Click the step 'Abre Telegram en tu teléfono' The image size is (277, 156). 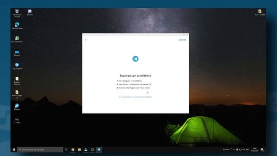(x=129, y=81)
